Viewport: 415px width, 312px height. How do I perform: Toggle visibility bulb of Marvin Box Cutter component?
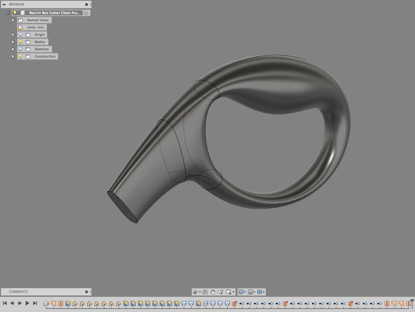[x=15, y=13]
